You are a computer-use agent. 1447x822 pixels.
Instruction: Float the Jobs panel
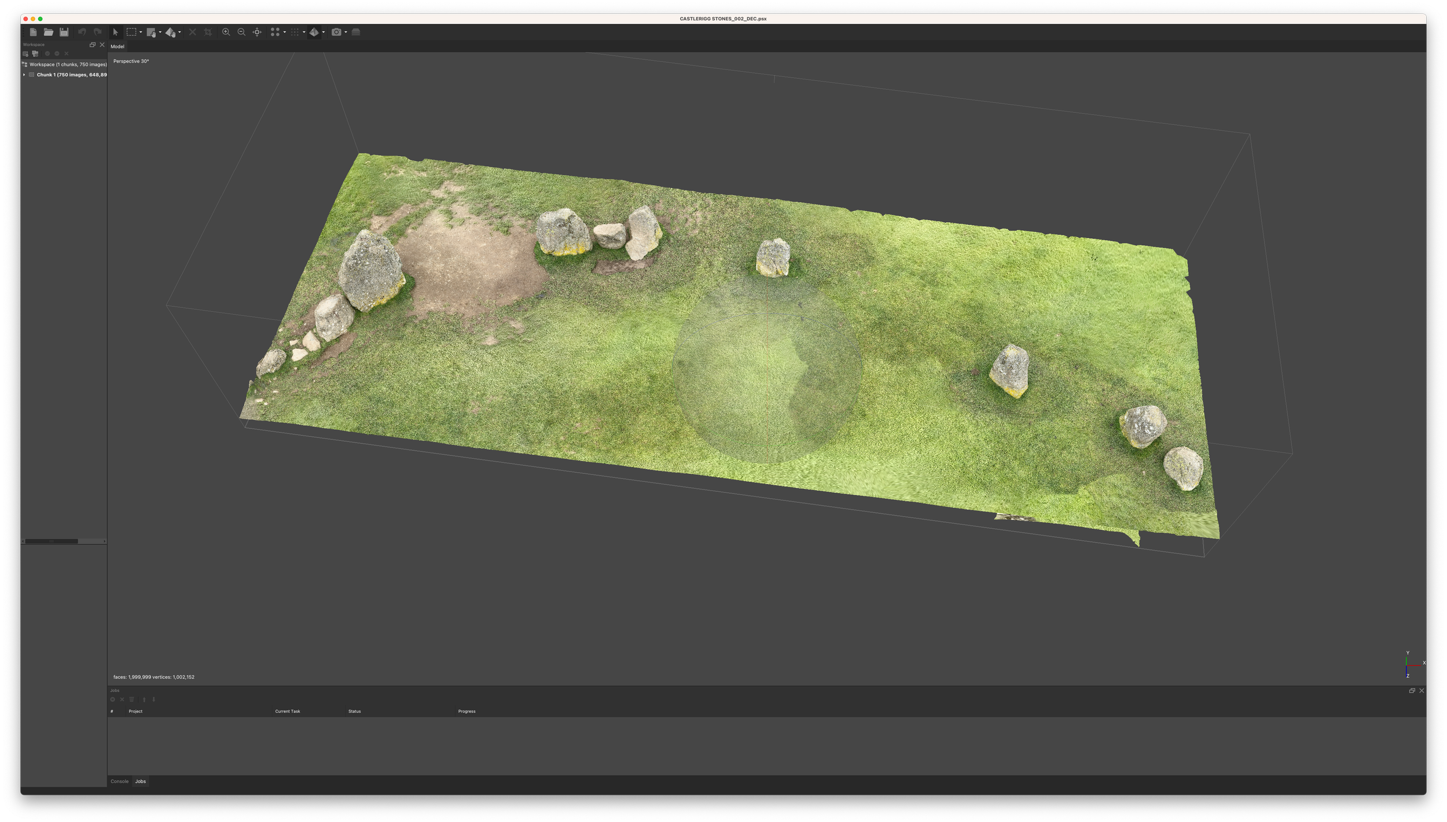click(x=1412, y=691)
